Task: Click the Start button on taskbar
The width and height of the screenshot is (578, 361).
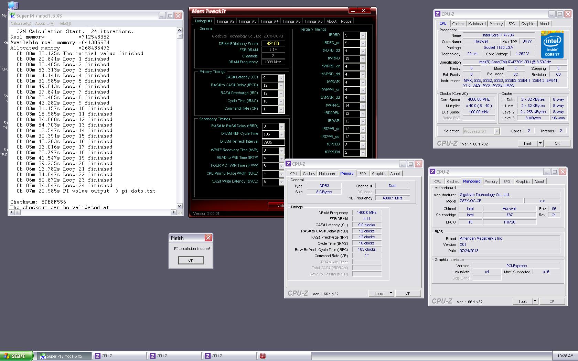Action: coord(17,356)
